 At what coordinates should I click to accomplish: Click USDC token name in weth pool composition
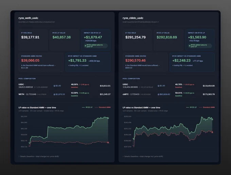[x=21, y=84]
